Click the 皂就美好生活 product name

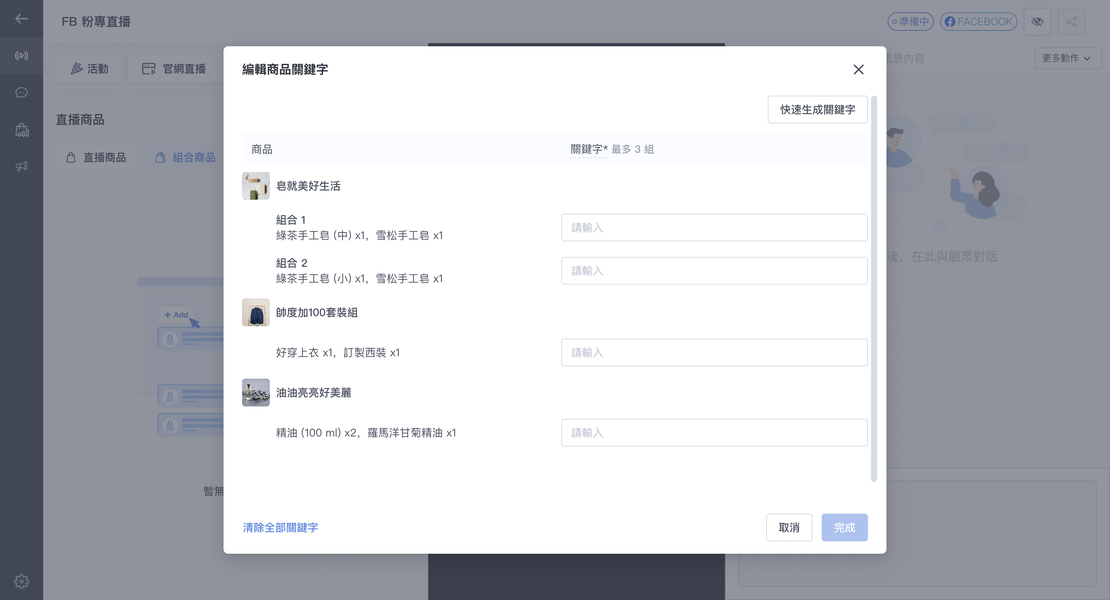(x=308, y=186)
